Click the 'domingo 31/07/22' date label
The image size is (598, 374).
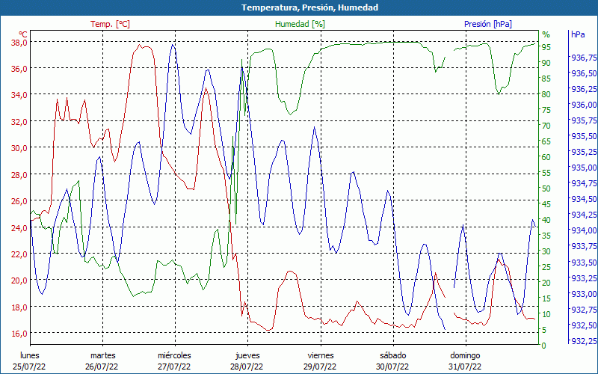click(465, 361)
